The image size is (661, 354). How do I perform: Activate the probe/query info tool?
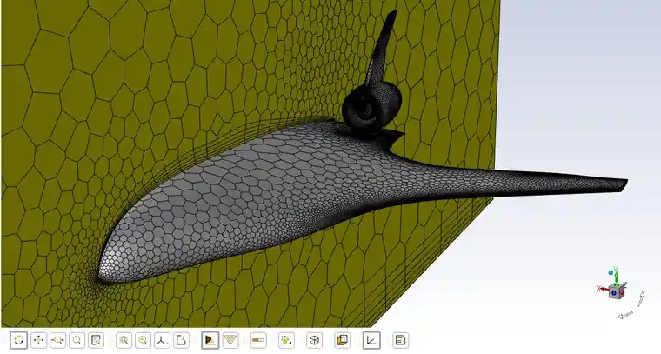coord(97,340)
